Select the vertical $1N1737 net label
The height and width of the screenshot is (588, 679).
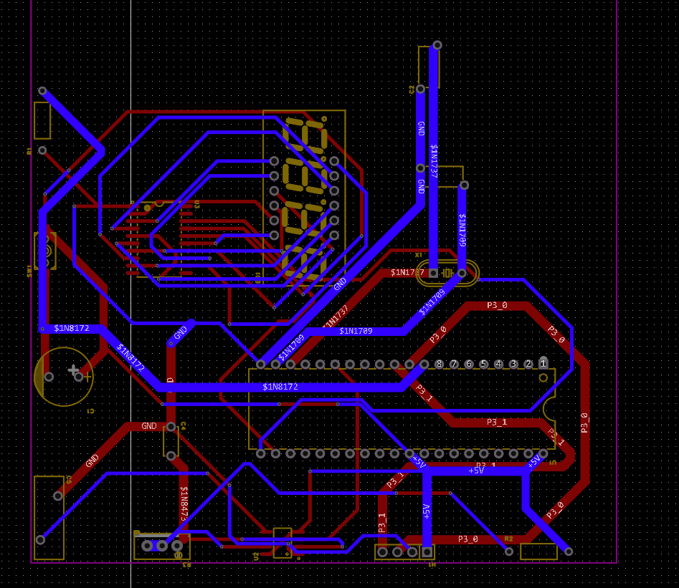(434, 161)
